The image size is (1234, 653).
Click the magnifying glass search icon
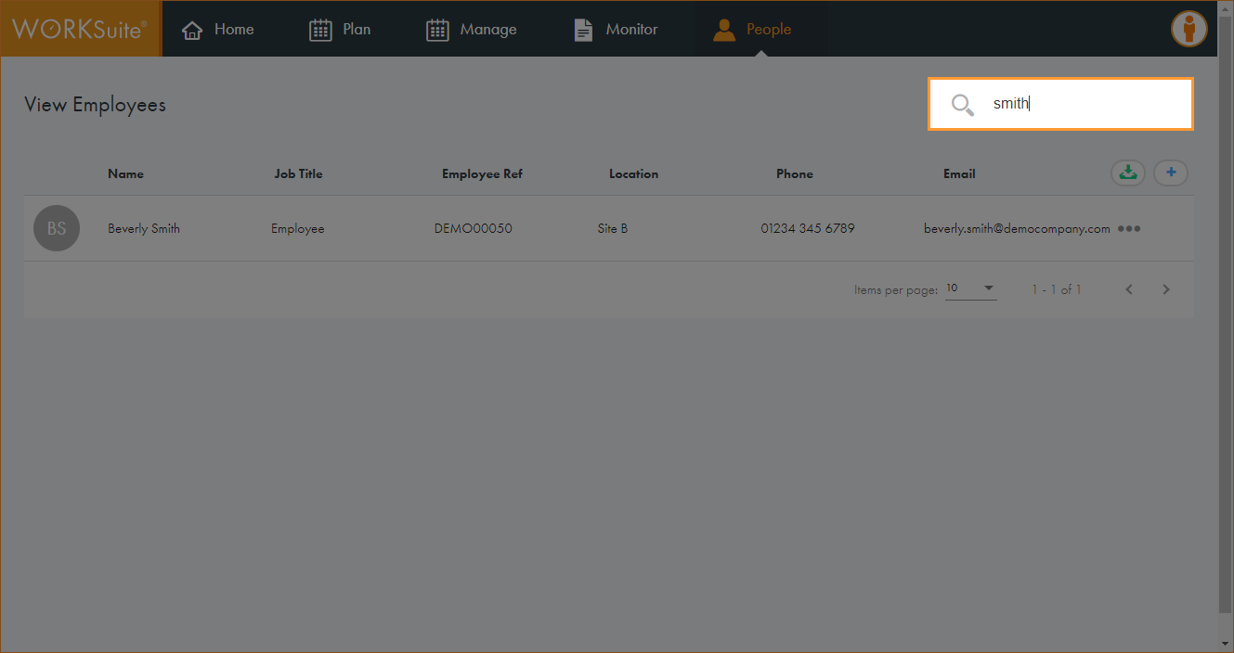tap(963, 105)
